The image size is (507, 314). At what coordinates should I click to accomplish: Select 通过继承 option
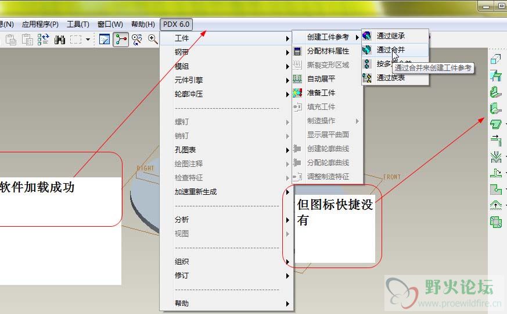pos(395,36)
